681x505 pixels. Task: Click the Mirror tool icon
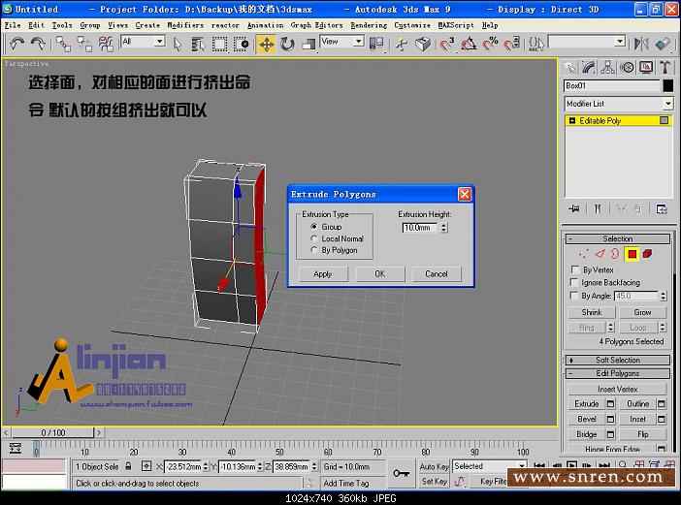(x=641, y=44)
